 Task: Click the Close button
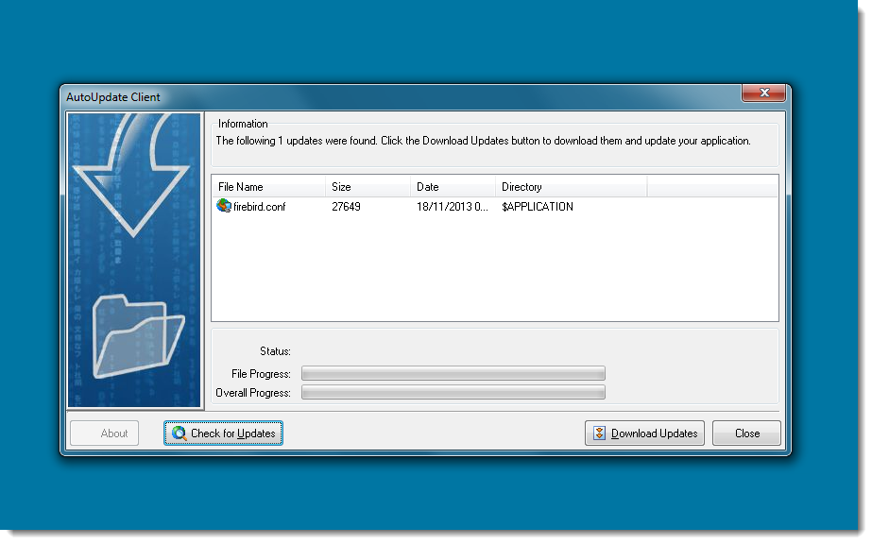click(747, 433)
